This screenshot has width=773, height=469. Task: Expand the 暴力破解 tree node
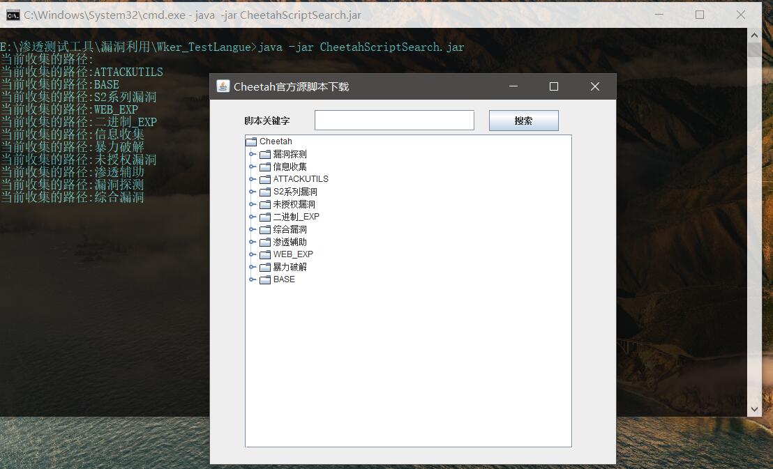pos(253,267)
